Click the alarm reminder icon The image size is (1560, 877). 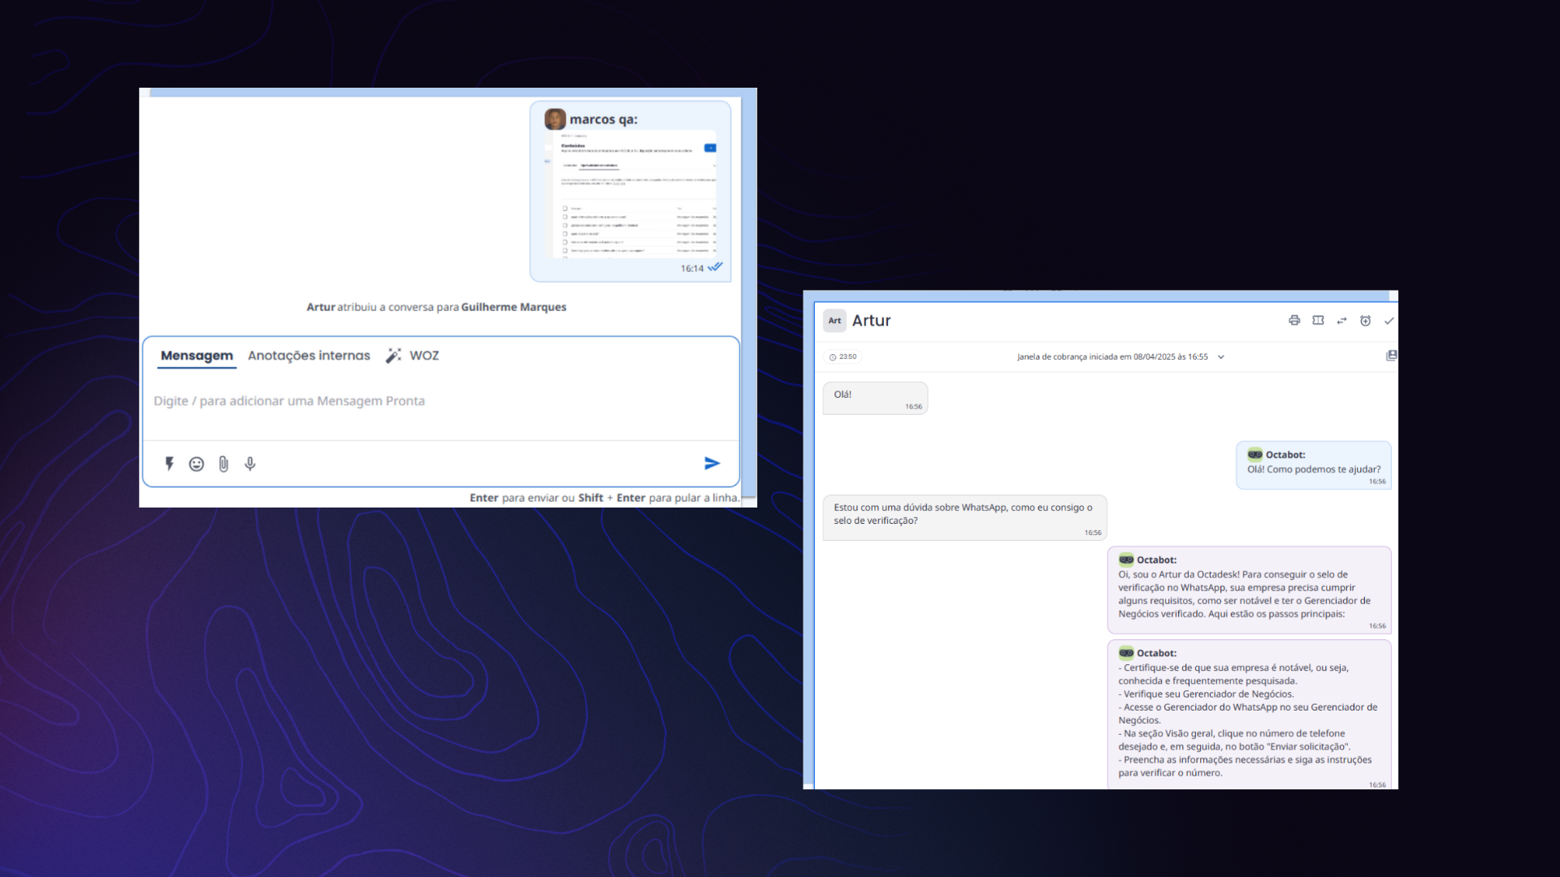tap(1365, 321)
